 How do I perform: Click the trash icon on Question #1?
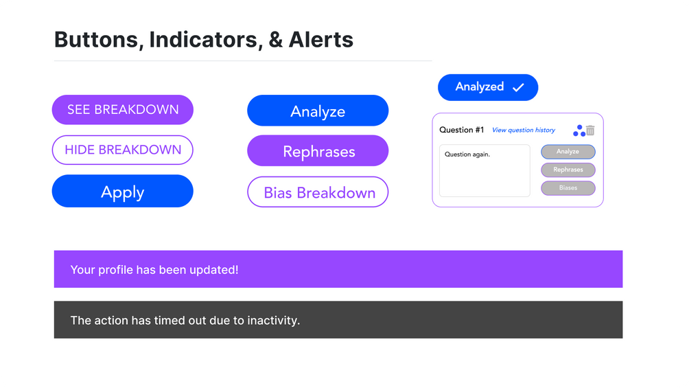590,130
